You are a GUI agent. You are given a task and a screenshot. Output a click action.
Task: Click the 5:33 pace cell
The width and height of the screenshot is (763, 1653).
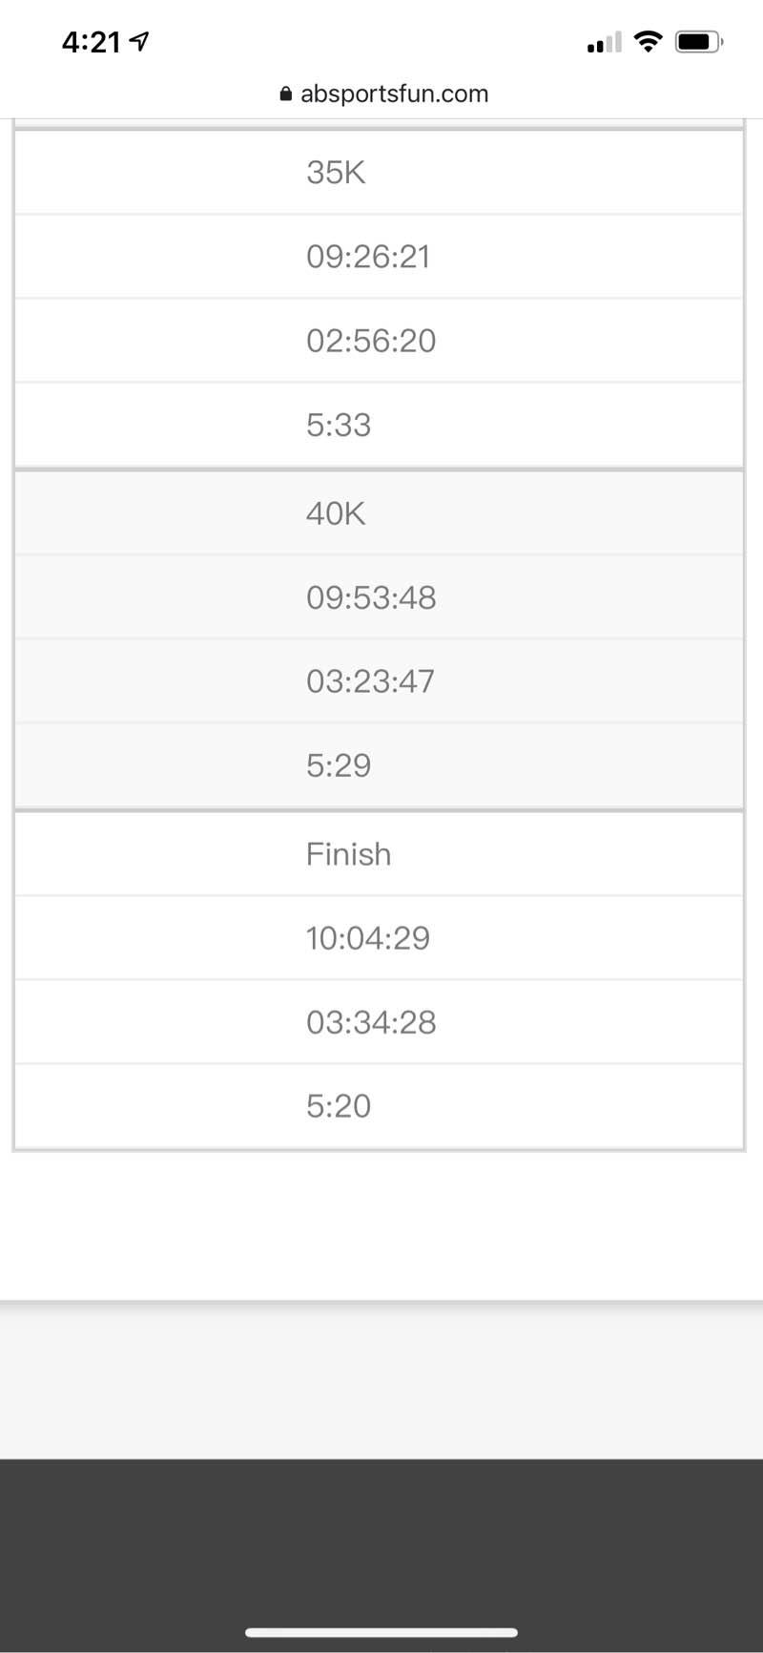(339, 425)
